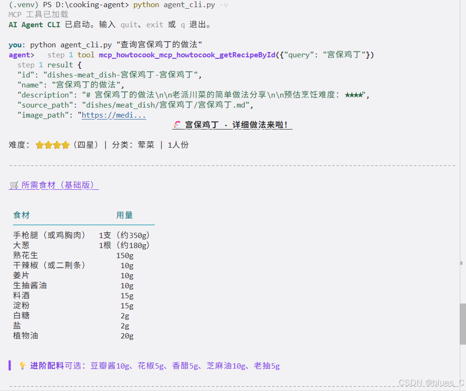The image size is (466, 391).
Task: Click '1人份' serving text
Action: click(178, 145)
